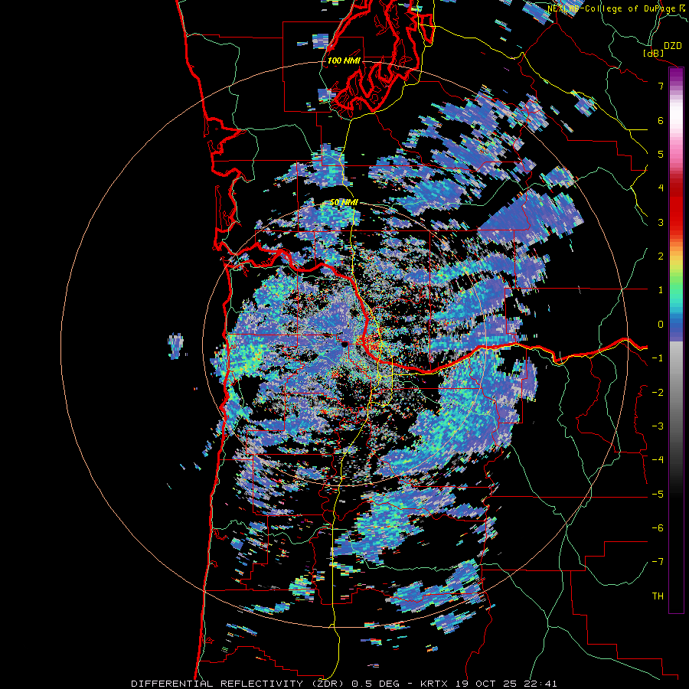Click the -6 scale value
The width and height of the screenshot is (689, 689).
(x=658, y=528)
